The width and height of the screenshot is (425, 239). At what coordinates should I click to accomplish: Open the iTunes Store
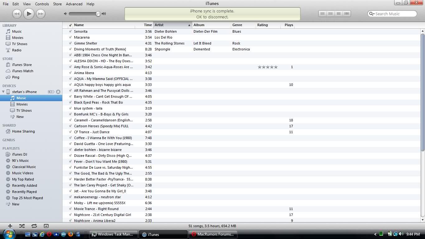coord(22,65)
